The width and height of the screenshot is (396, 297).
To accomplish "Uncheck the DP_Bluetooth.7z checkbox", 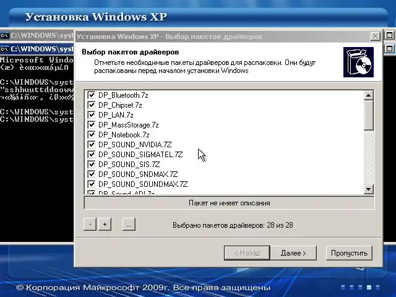I will coord(91,95).
